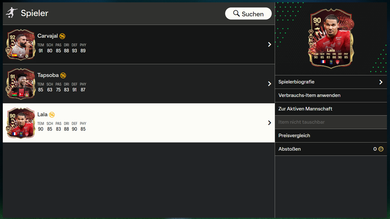Open Spielerbiografie with the arrow chevron
Screen dimensions: 390x219
click(x=381, y=82)
